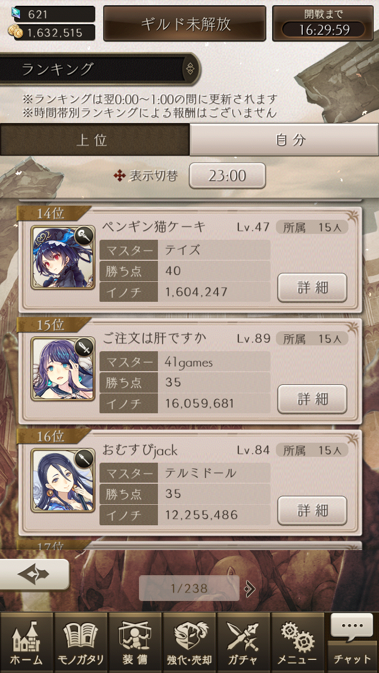This screenshot has height=673, width=379.
Task: Open the ホーム castle icon
Action: pyautogui.click(x=27, y=643)
